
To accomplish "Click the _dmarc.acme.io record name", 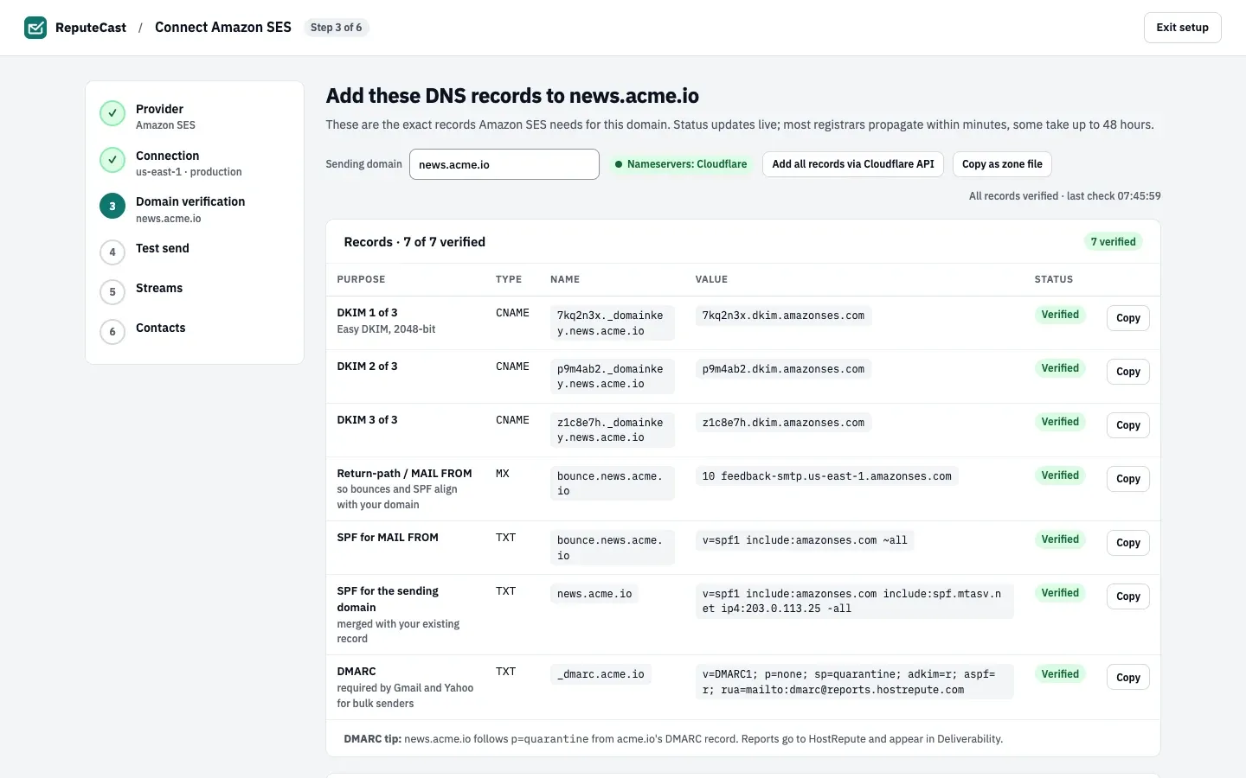I will point(601,674).
